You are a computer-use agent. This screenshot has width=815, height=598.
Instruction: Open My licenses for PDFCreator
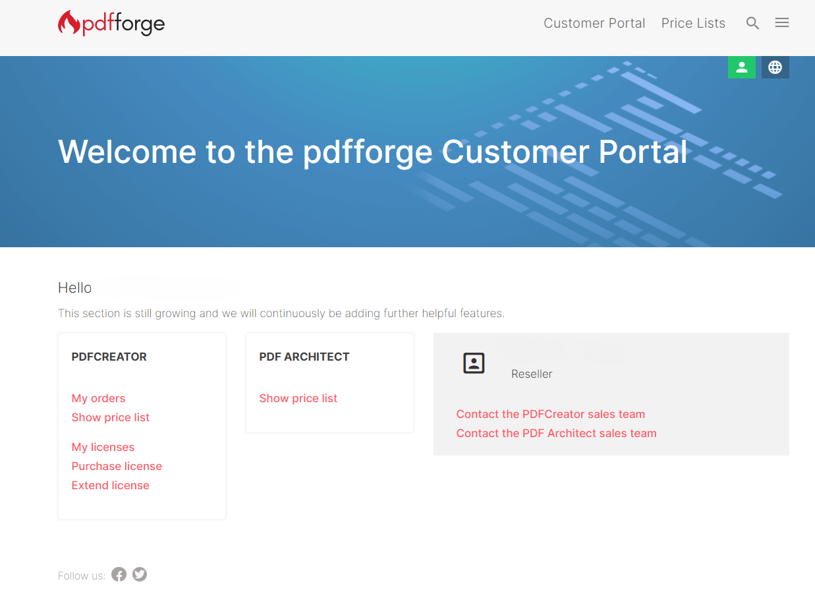tap(103, 447)
